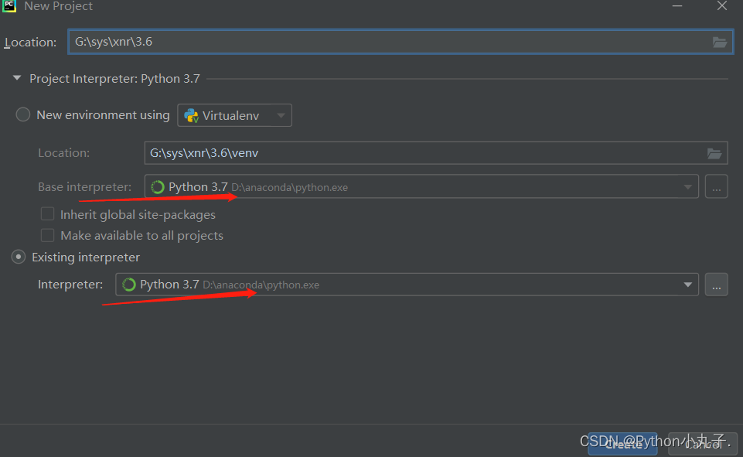Screen dimensions: 743x457
Task: Click the ellipsis button beside Interpreter
Action: pyautogui.click(x=716, y=285)
